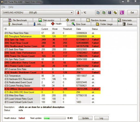140x122 pixels.
Task: Click the ID column header
Action: (x=22, y=29)
